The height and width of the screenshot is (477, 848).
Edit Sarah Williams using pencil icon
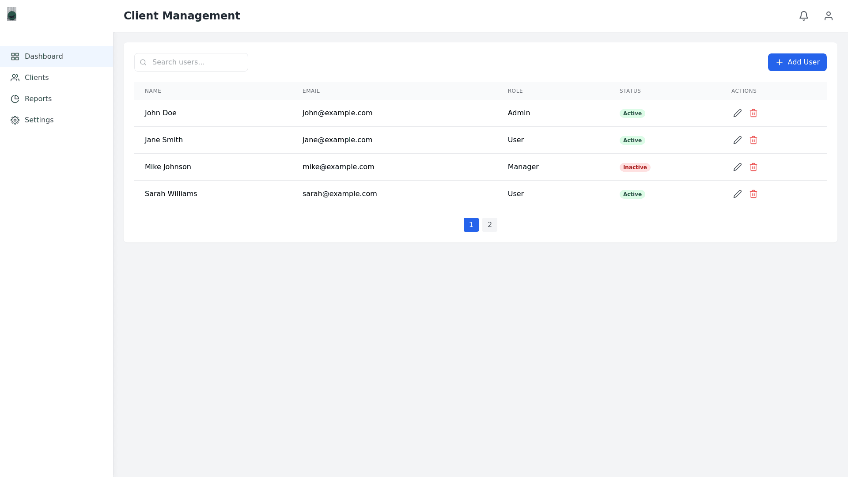(738, 194)
